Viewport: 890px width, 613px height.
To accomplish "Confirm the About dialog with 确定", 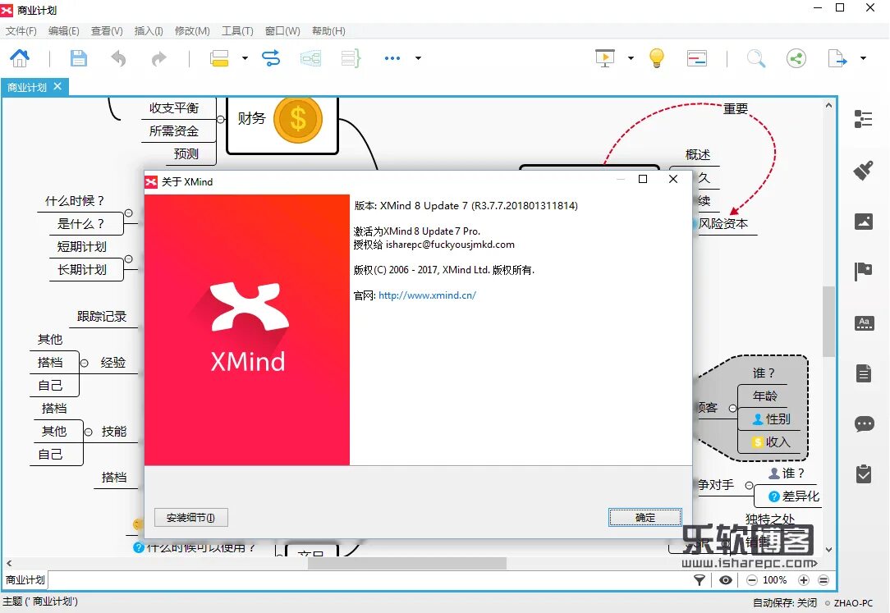I will coord(645,517).
